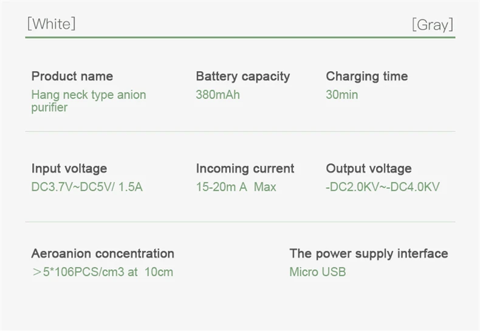Click the Output voltage heading
480x336 pixels.
pyautogui.click(x=368, y=168)
